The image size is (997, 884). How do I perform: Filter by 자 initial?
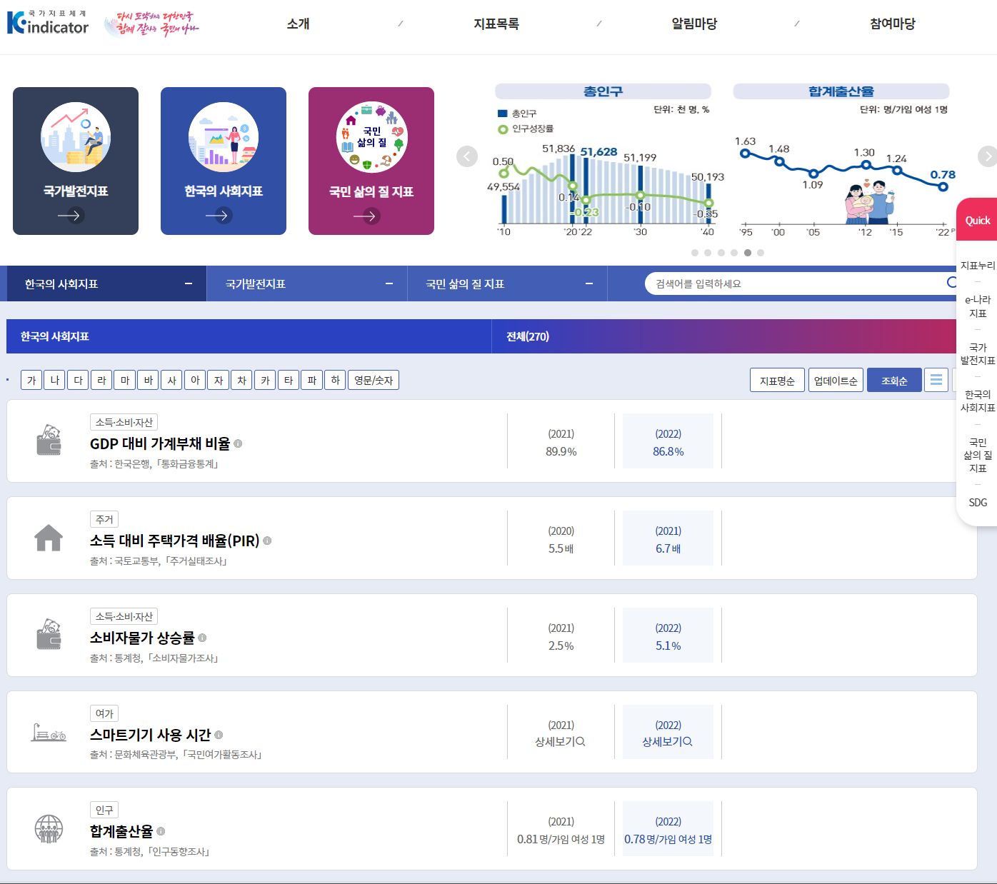[219, 380]
